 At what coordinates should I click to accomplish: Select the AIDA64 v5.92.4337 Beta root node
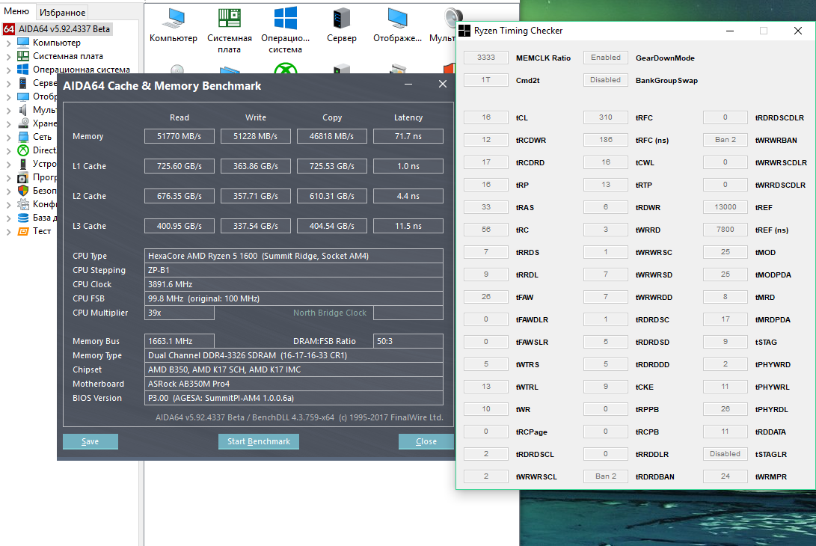64,29
